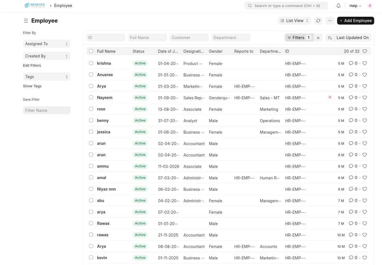Image resolution: width=382 pixels, height=265 pixels.
Task: Open the Tags filter dropdown
Action: (47, 77)
